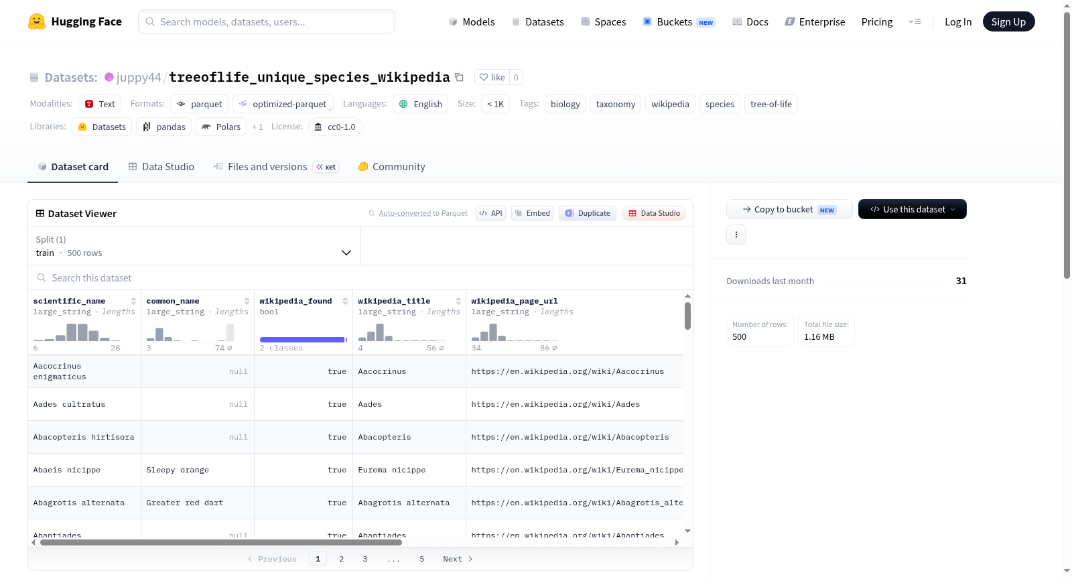Switch to the Data Studio tab
The width and height of the screenshot is (1072, 577).
click(x=161, y=167)
